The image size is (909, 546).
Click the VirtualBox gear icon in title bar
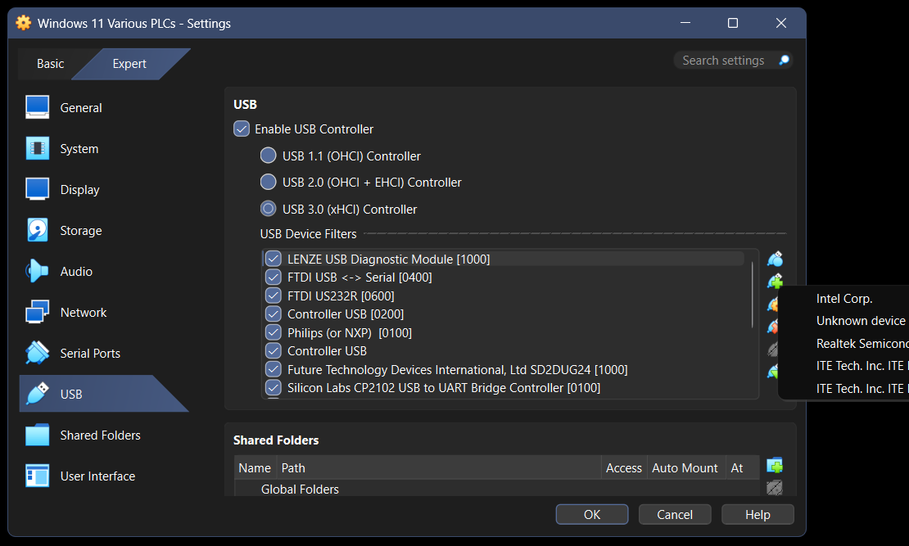click(24, 23)
